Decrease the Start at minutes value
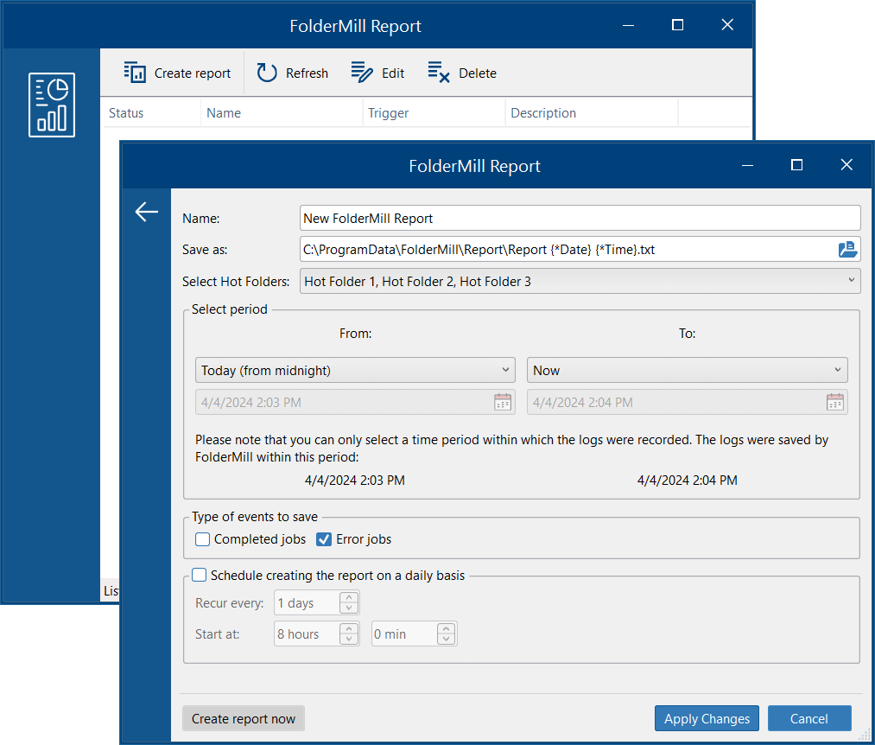Screen dimensions: 875x745 (x=446, y=640)
